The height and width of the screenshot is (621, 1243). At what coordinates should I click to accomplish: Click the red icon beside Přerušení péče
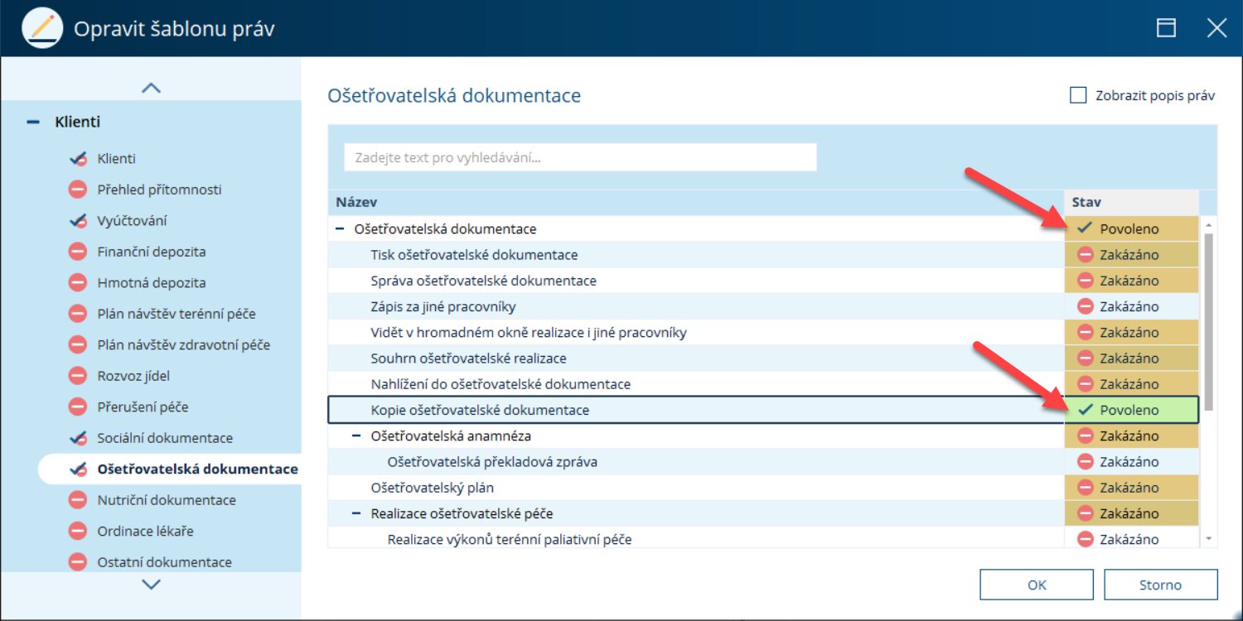click(x=78, y=407)
